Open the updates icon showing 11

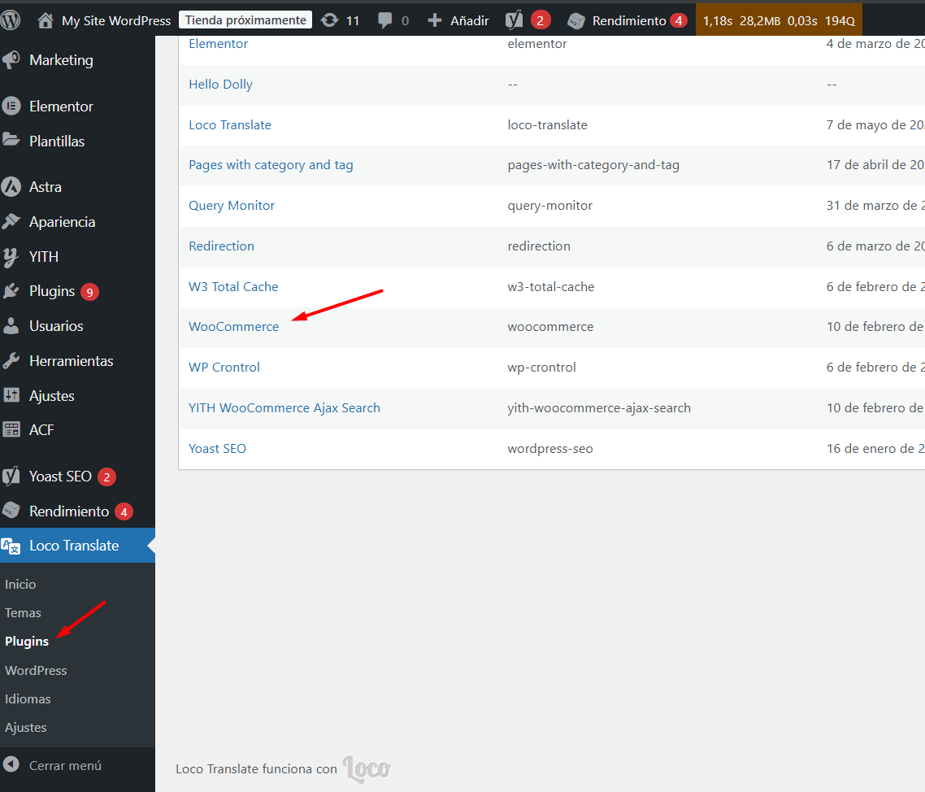pyautogui.click(x=330, y=20)
